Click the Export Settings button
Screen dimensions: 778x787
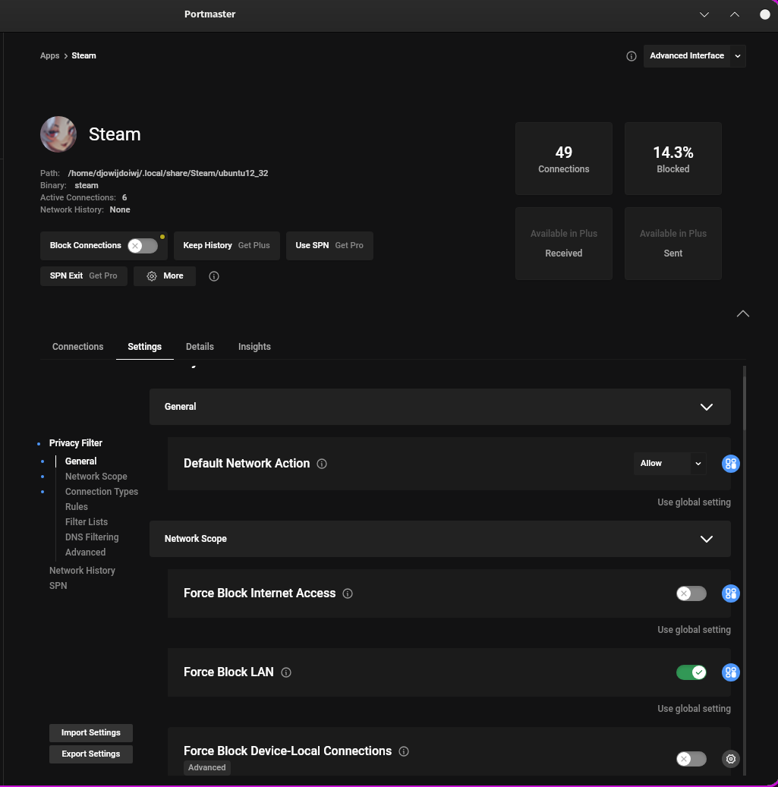coord(91,754)
